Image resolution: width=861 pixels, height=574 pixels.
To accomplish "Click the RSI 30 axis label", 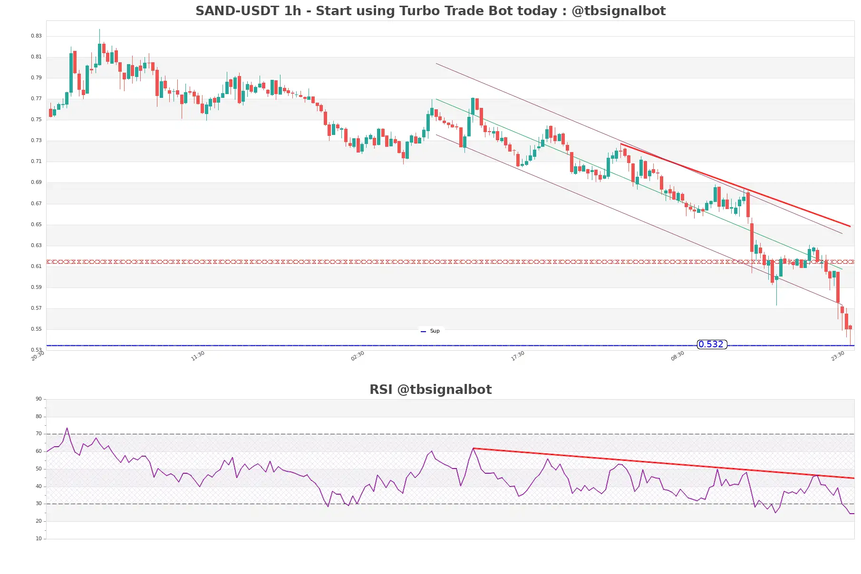I will coord(39,504).
